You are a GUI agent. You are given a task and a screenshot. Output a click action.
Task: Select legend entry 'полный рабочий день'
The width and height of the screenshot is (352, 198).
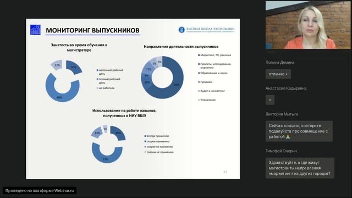point(108,81)
